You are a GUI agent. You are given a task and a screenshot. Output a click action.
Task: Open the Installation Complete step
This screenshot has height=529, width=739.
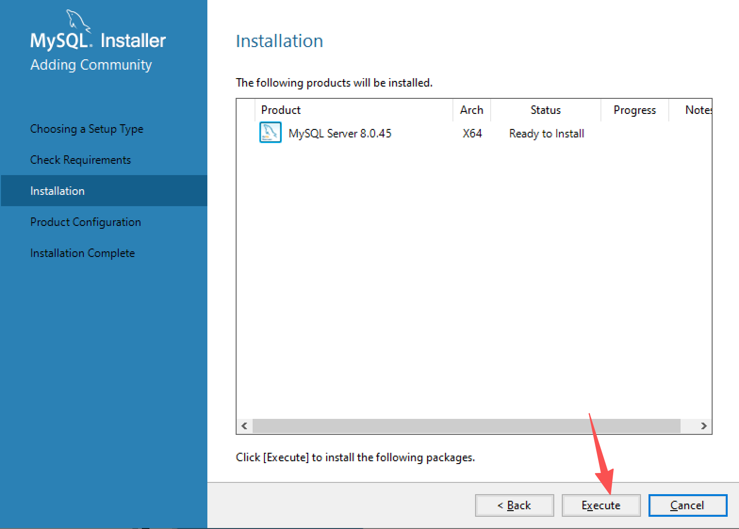coord(82,253)
